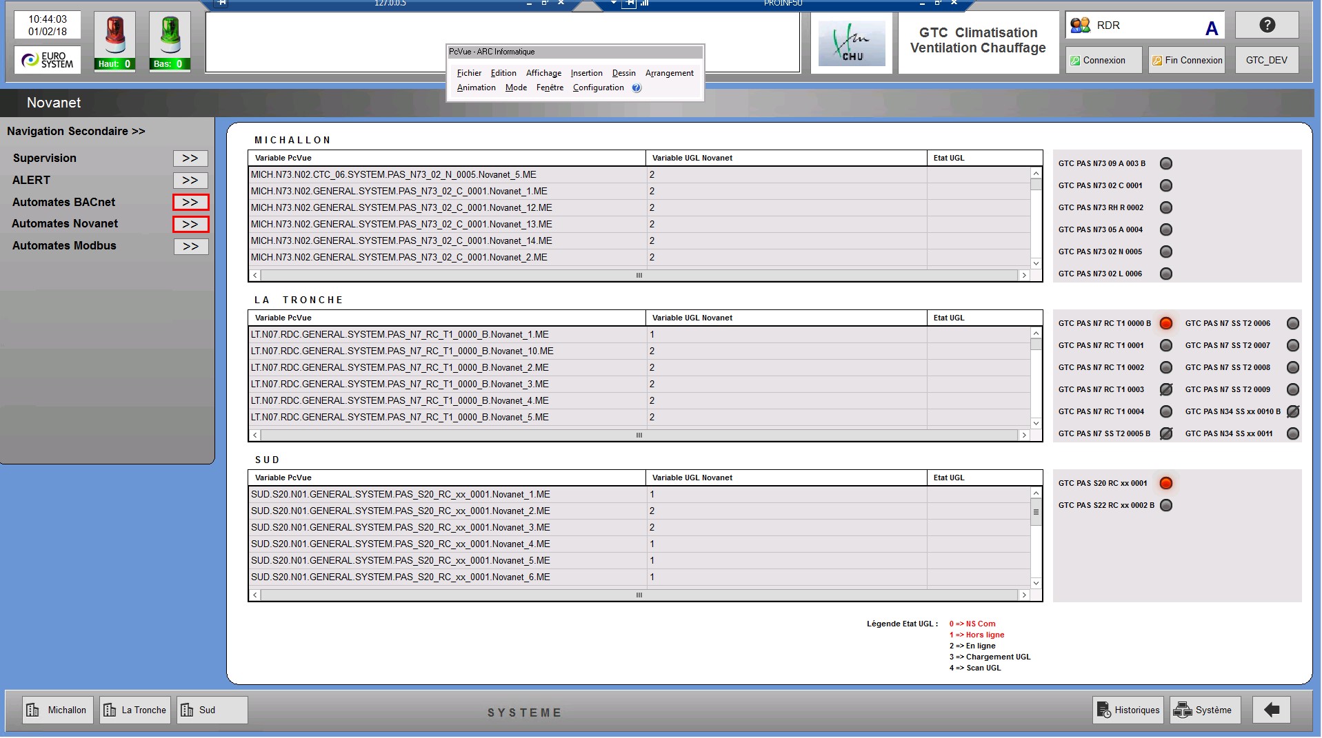Toggle status indicator for GTC PAS S20 RC xx 0001
Viewport: 1322px width, 738px height.
(x=1165, y=483)
